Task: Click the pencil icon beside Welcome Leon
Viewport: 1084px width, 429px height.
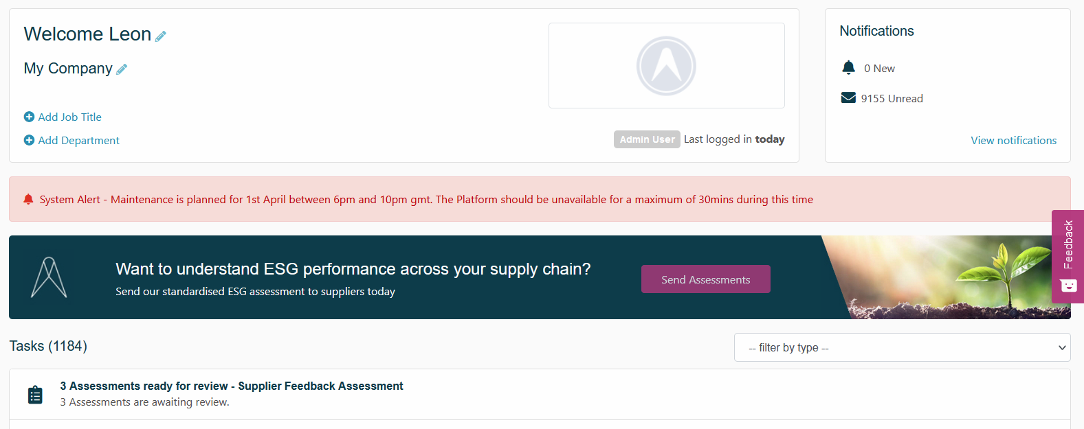Action: (161, 36)
